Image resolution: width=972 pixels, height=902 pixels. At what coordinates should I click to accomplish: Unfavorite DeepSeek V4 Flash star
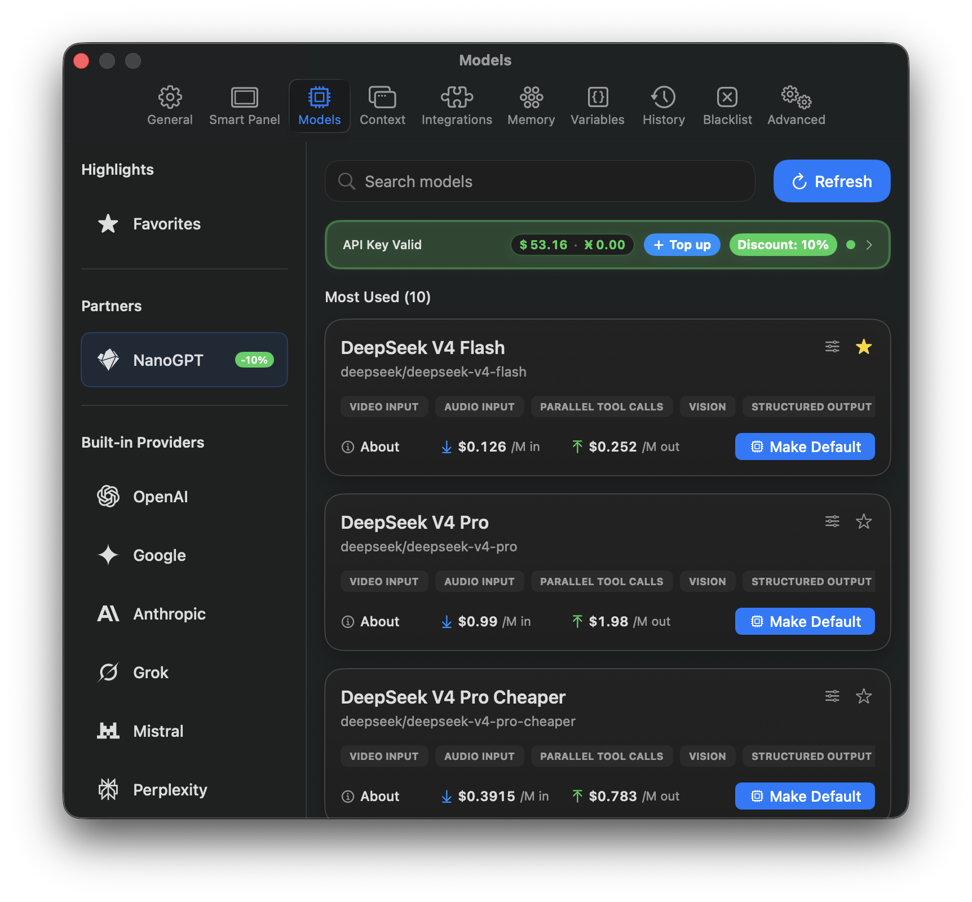pos(864,347)
